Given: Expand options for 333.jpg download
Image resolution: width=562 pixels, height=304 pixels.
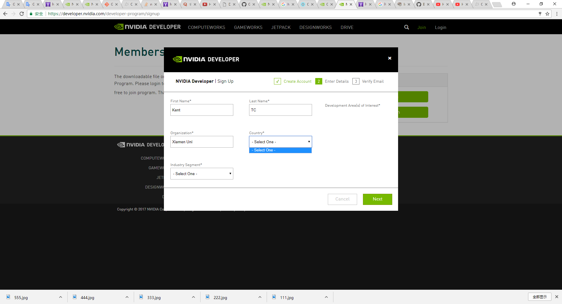Looking at the screenshot, I should (193, 297).
